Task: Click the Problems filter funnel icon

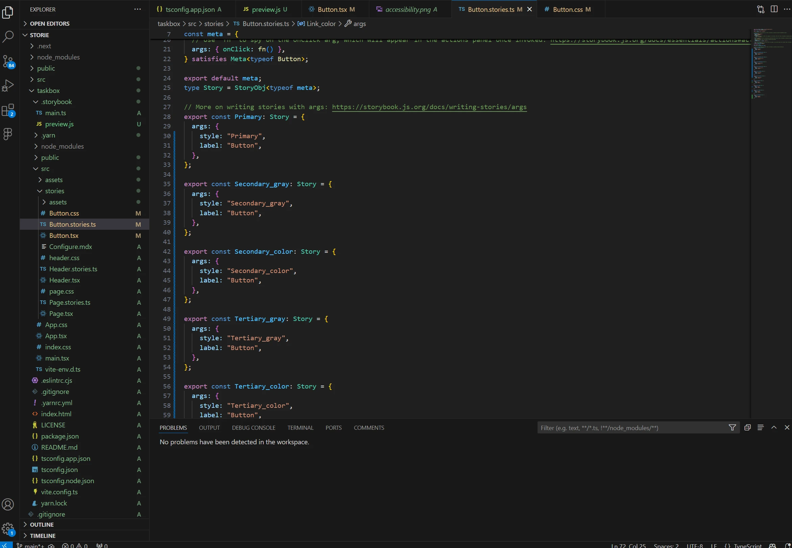Action: point(732,427)
